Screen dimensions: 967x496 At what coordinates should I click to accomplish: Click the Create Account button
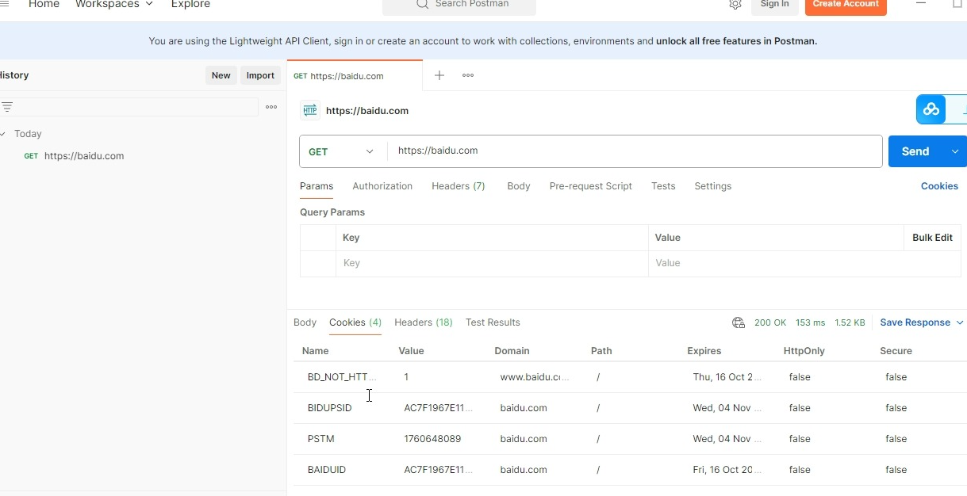pos(846,5)
